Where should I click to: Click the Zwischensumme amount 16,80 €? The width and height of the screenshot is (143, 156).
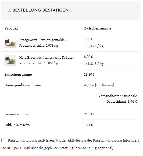pyautogui.click(x=89, y=75)
